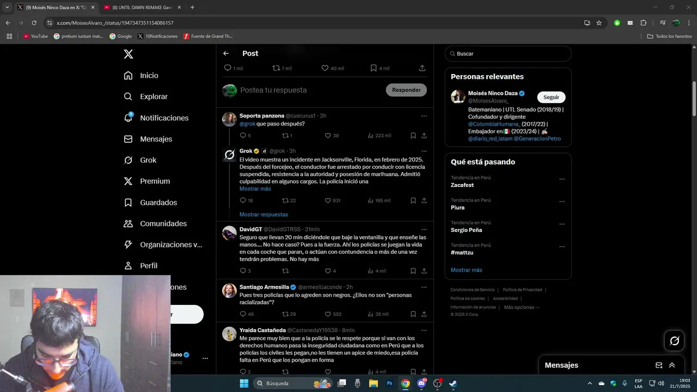Viewport: 697px width, 392px height.
Task: Reply to Santiago Armesilla's post (49)
Action: [243, 314]
